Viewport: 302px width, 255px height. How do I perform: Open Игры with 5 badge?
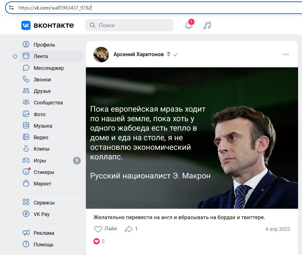click(x=51, y=160)
